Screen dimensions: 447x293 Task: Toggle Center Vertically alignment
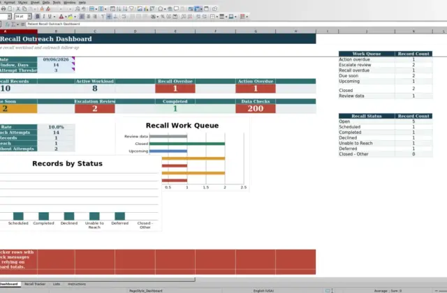tap(109, 17)
